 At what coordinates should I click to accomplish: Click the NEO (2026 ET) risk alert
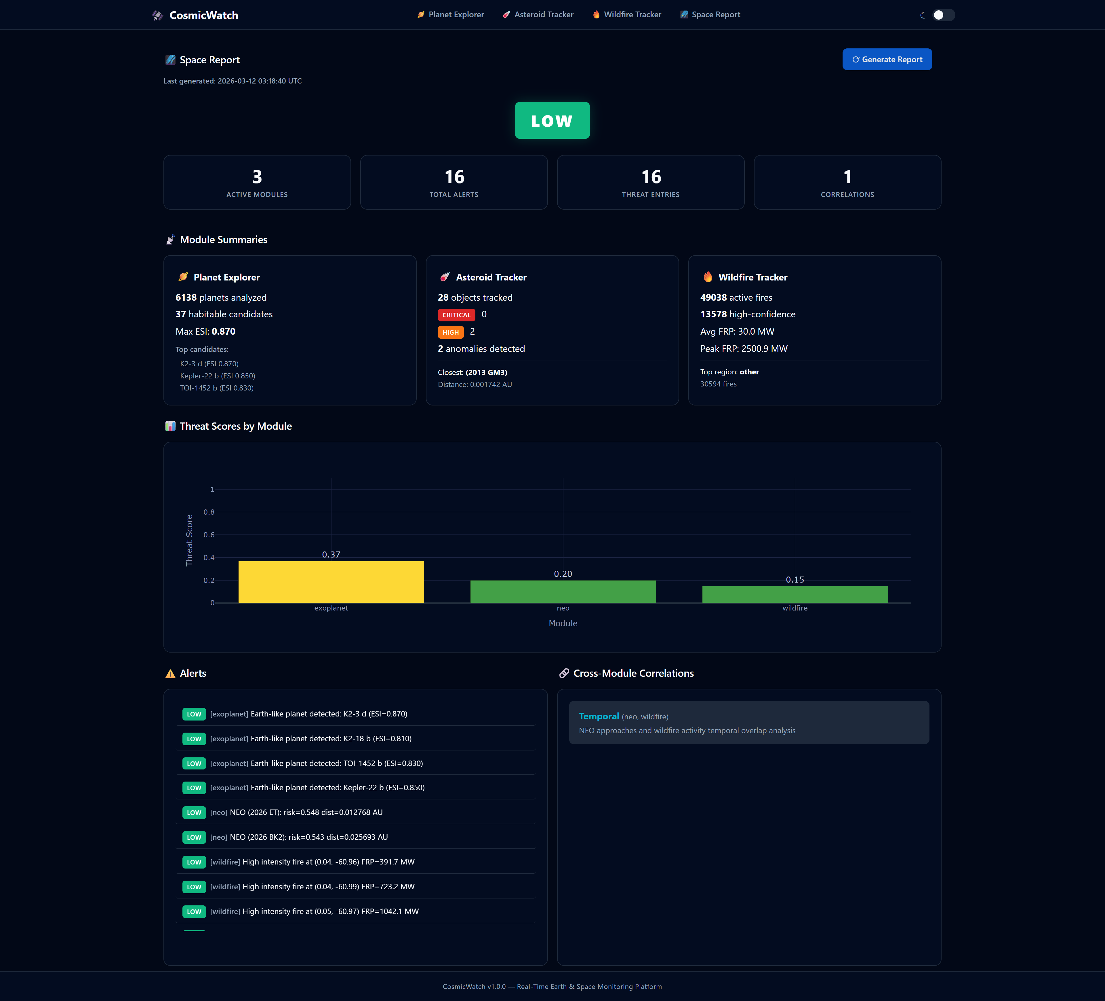click(x=355, y=812)
